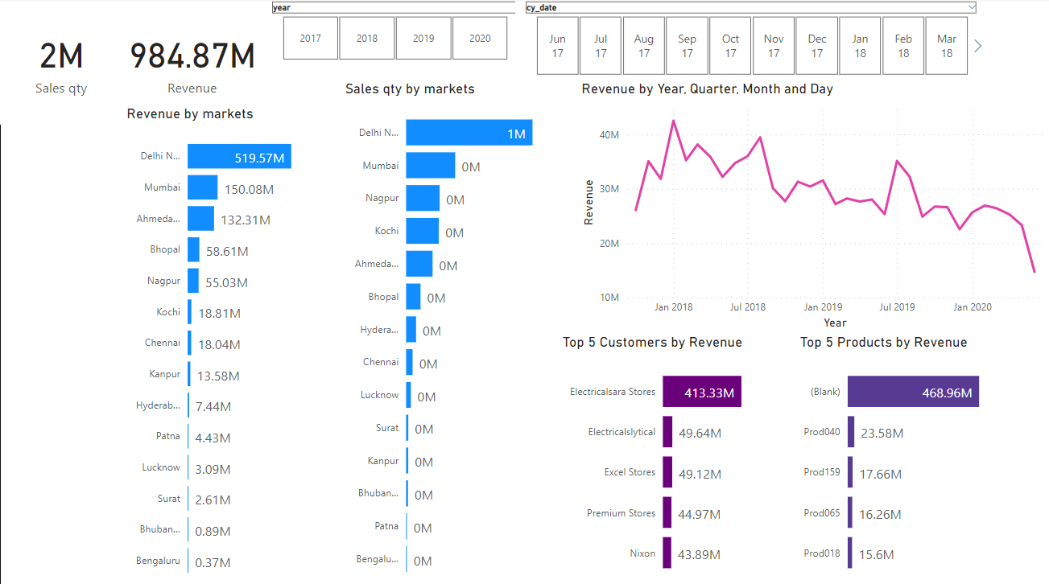
Task: Click the 984.87M Revenue card
Action: (192, 56)
